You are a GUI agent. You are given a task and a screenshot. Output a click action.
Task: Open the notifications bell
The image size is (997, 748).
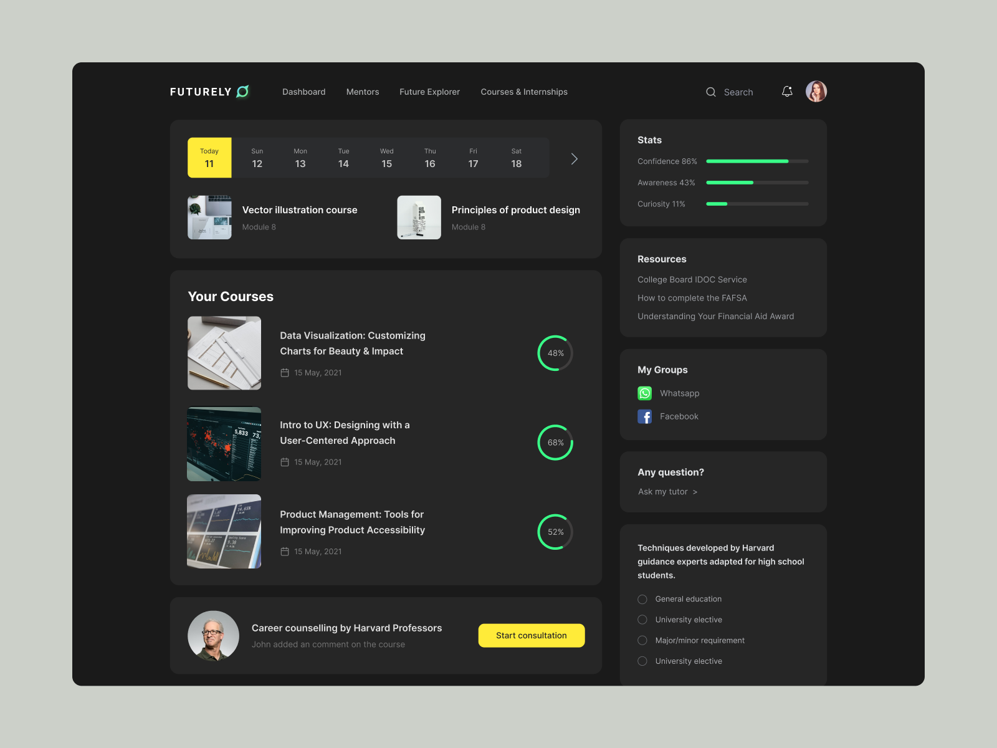tap(786, 91)
